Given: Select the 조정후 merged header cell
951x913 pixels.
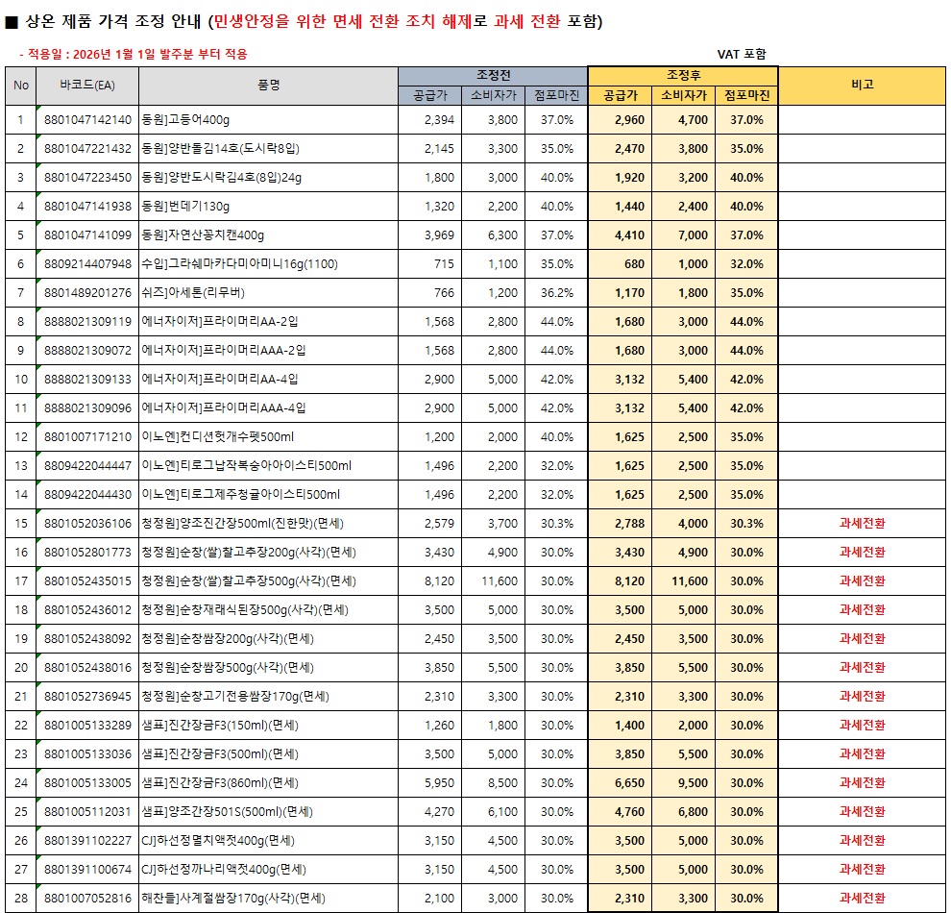Looking at the screenshot, I should click(682, 75).
